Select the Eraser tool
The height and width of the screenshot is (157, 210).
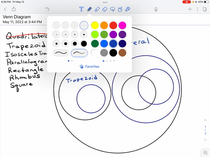point(105,9)
